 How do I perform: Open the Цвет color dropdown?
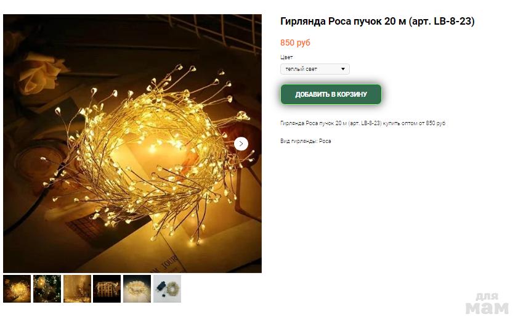coord(315,69)
